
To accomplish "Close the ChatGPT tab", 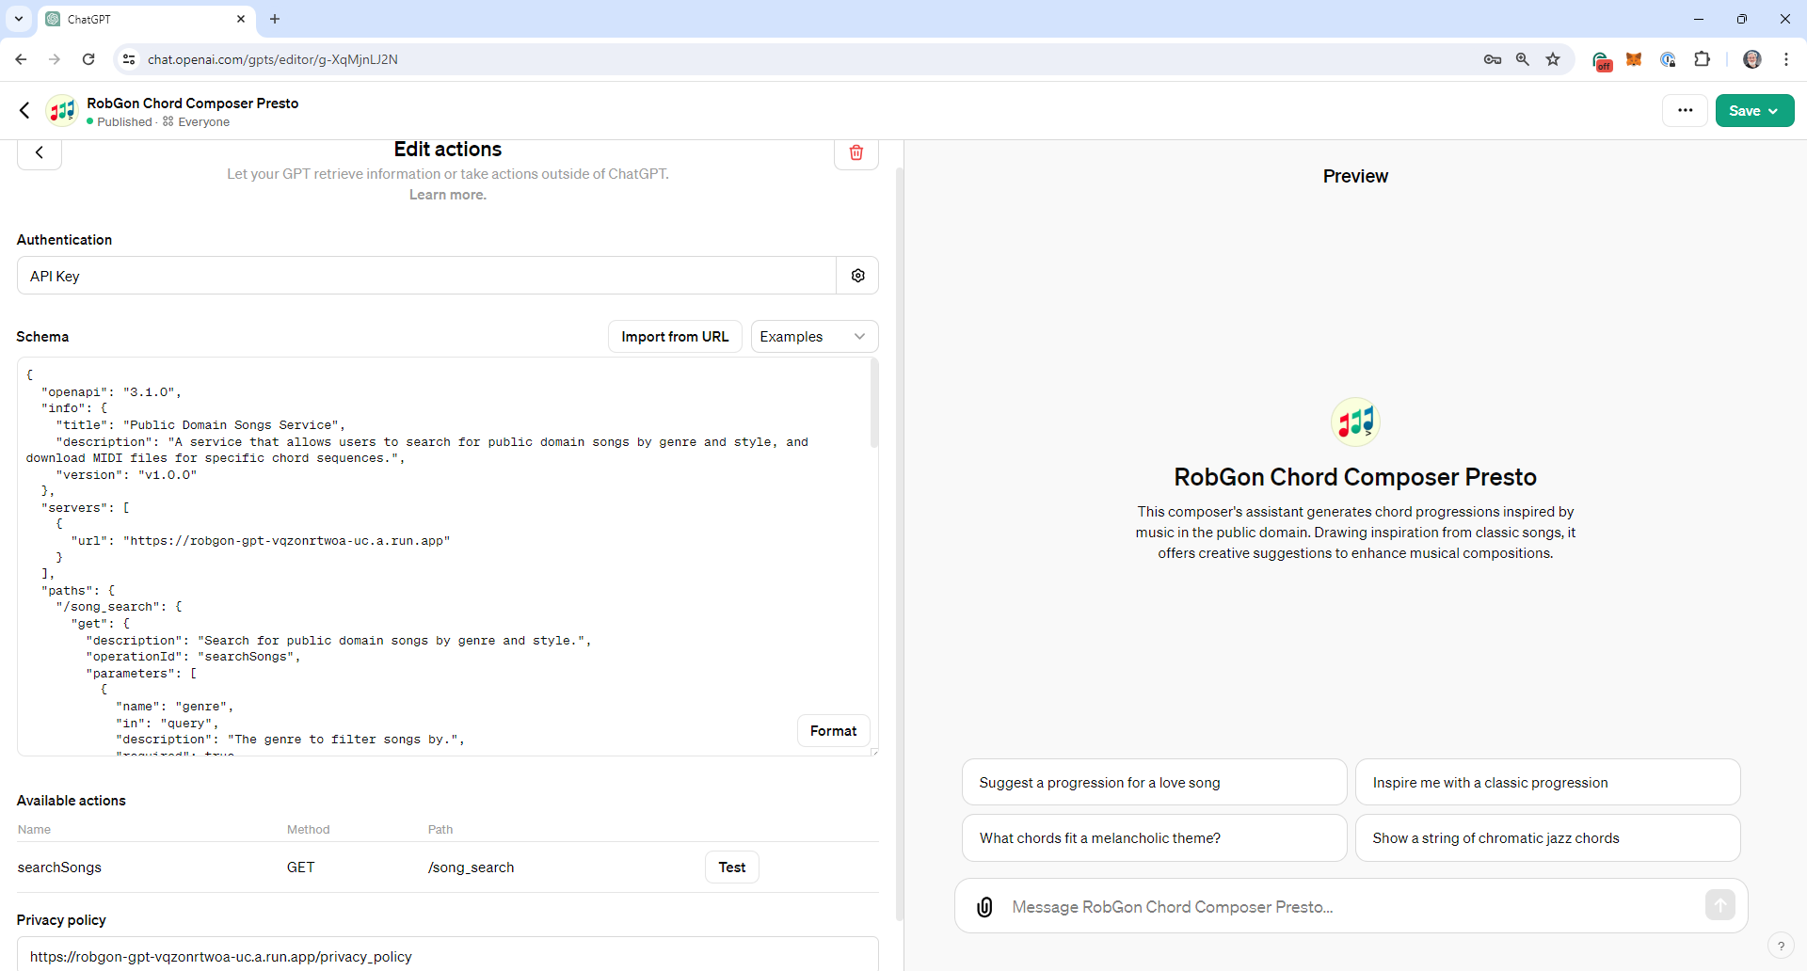I will (241, 19).
